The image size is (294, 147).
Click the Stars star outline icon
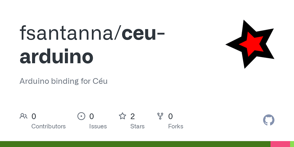123,116
